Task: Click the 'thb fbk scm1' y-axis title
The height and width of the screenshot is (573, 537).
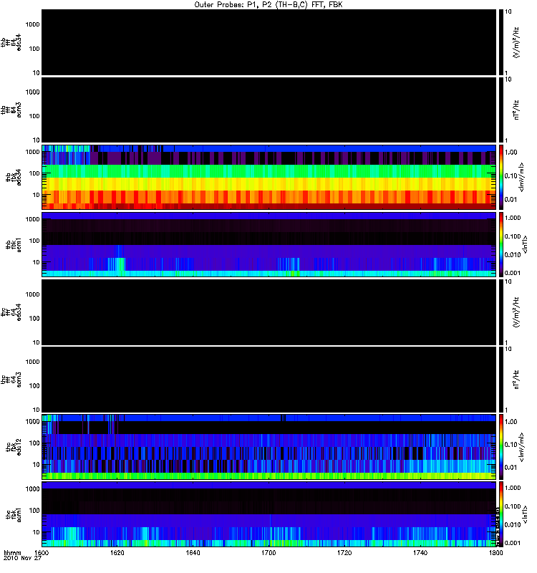Action: 13,244
